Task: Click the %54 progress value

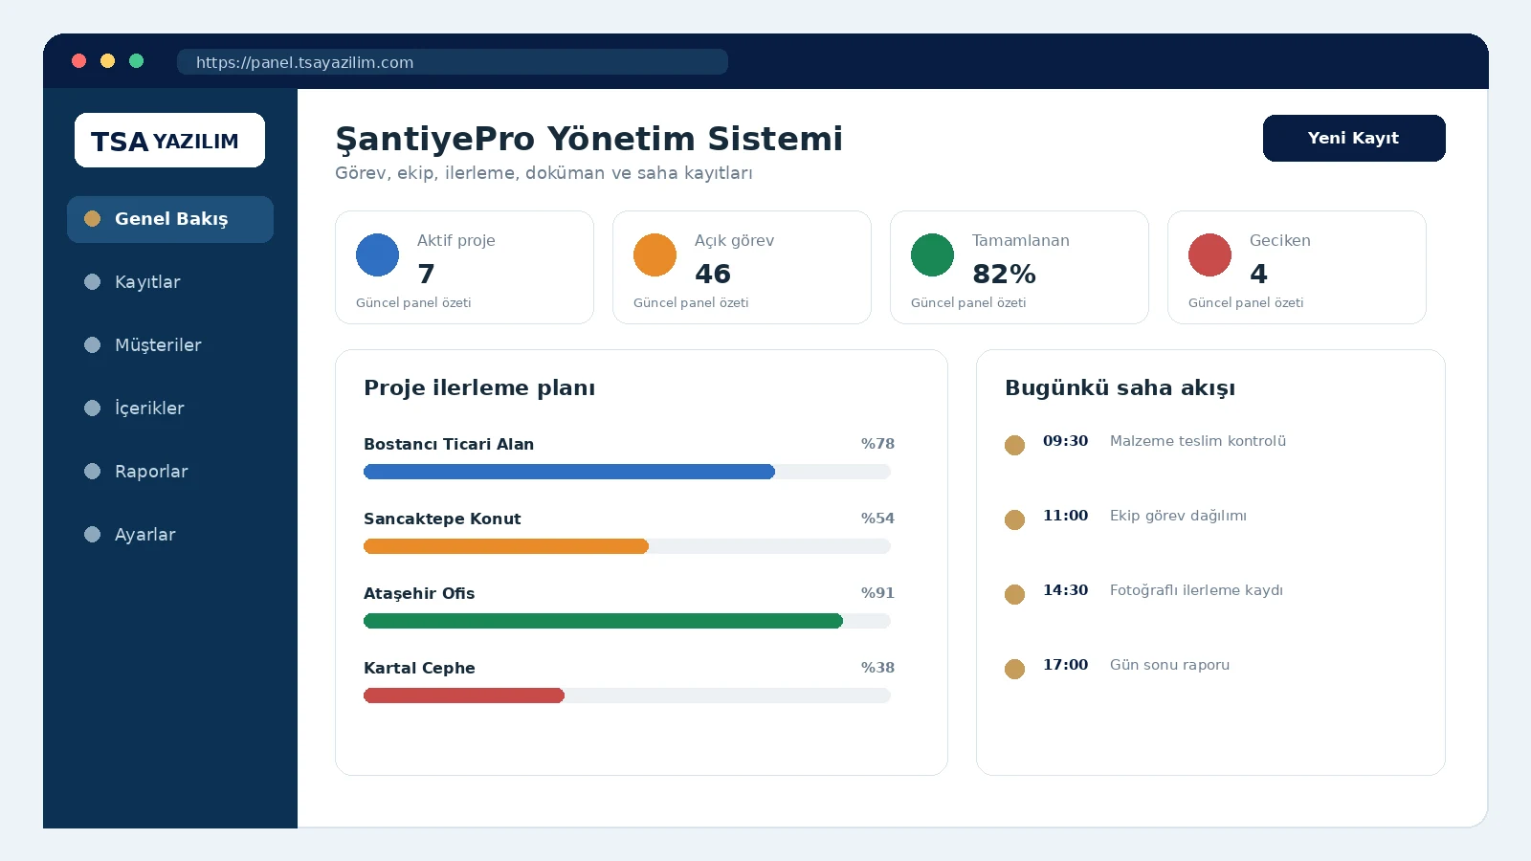Action: tap(877, 519)
